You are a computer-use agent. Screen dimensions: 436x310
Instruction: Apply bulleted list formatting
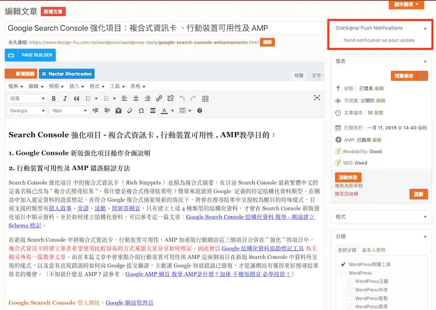88,99
